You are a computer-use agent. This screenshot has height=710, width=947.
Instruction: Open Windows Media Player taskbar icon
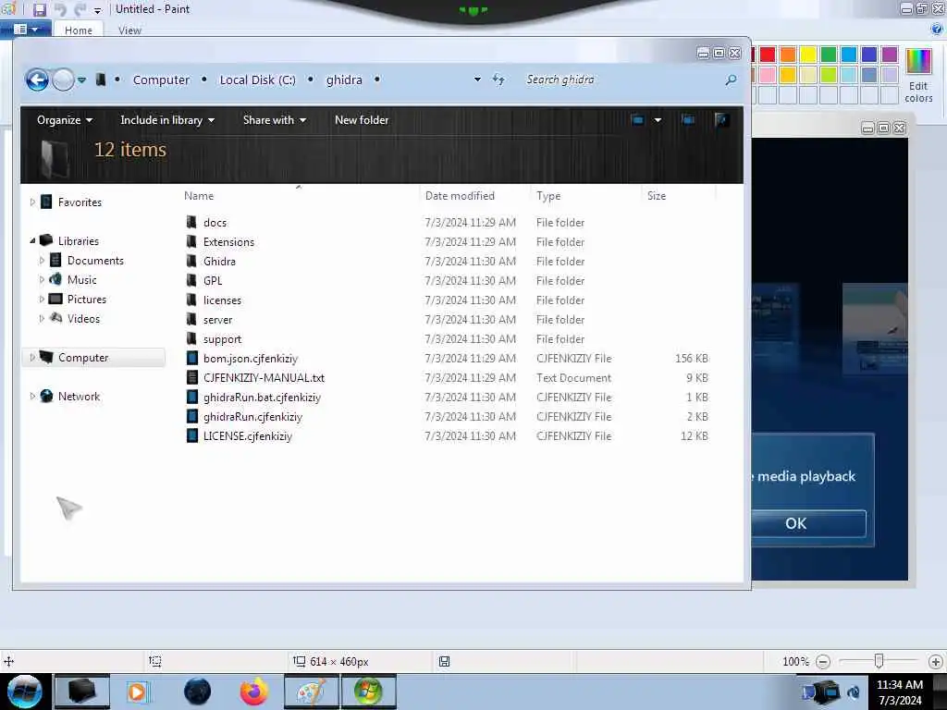138,692
